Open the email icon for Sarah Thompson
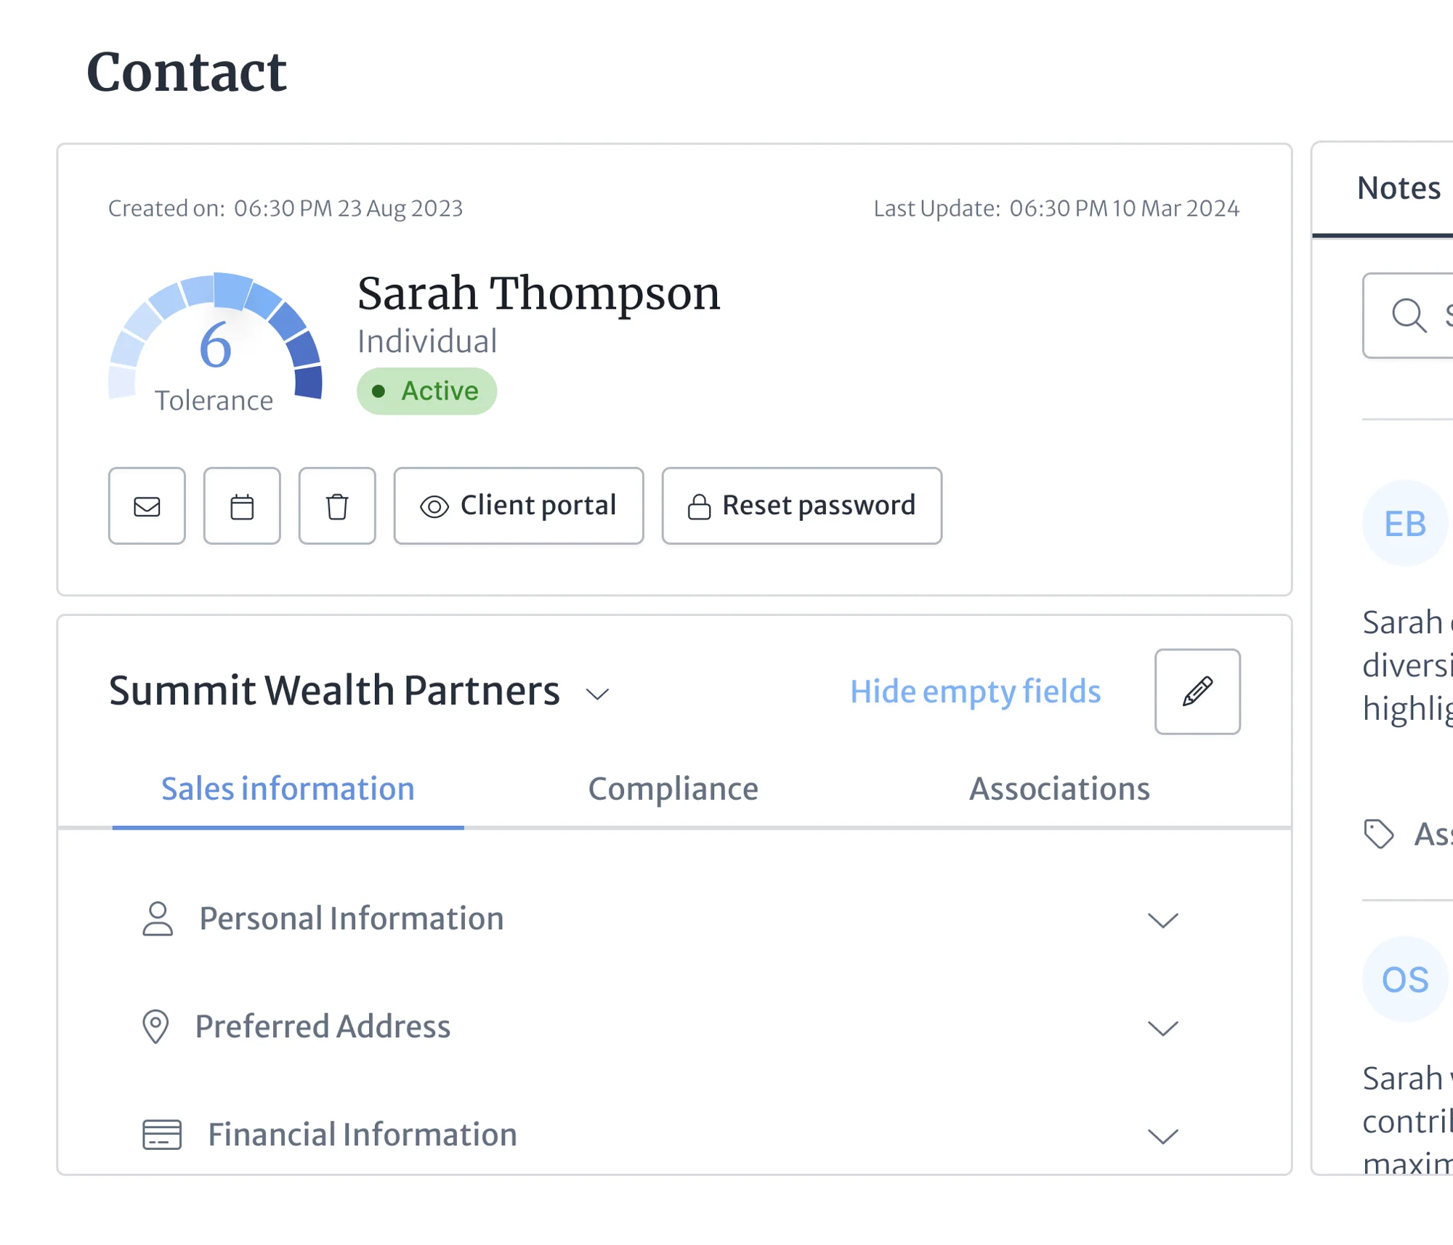1453x1245 pixels. pyautogui.click(x=147, y=506)
